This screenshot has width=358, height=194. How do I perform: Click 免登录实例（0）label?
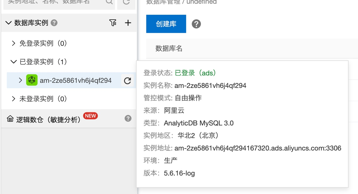coord(43,44)
